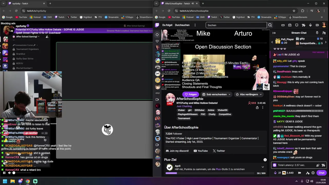The height and width of the screenshot is (185, 329).
Task: Expand Abo verlängern dropdown
Action: 261,94
